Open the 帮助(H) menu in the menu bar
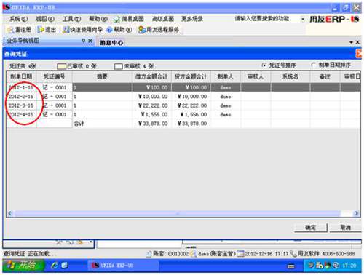Screen dimensions: 364x275 pos(98,19)
